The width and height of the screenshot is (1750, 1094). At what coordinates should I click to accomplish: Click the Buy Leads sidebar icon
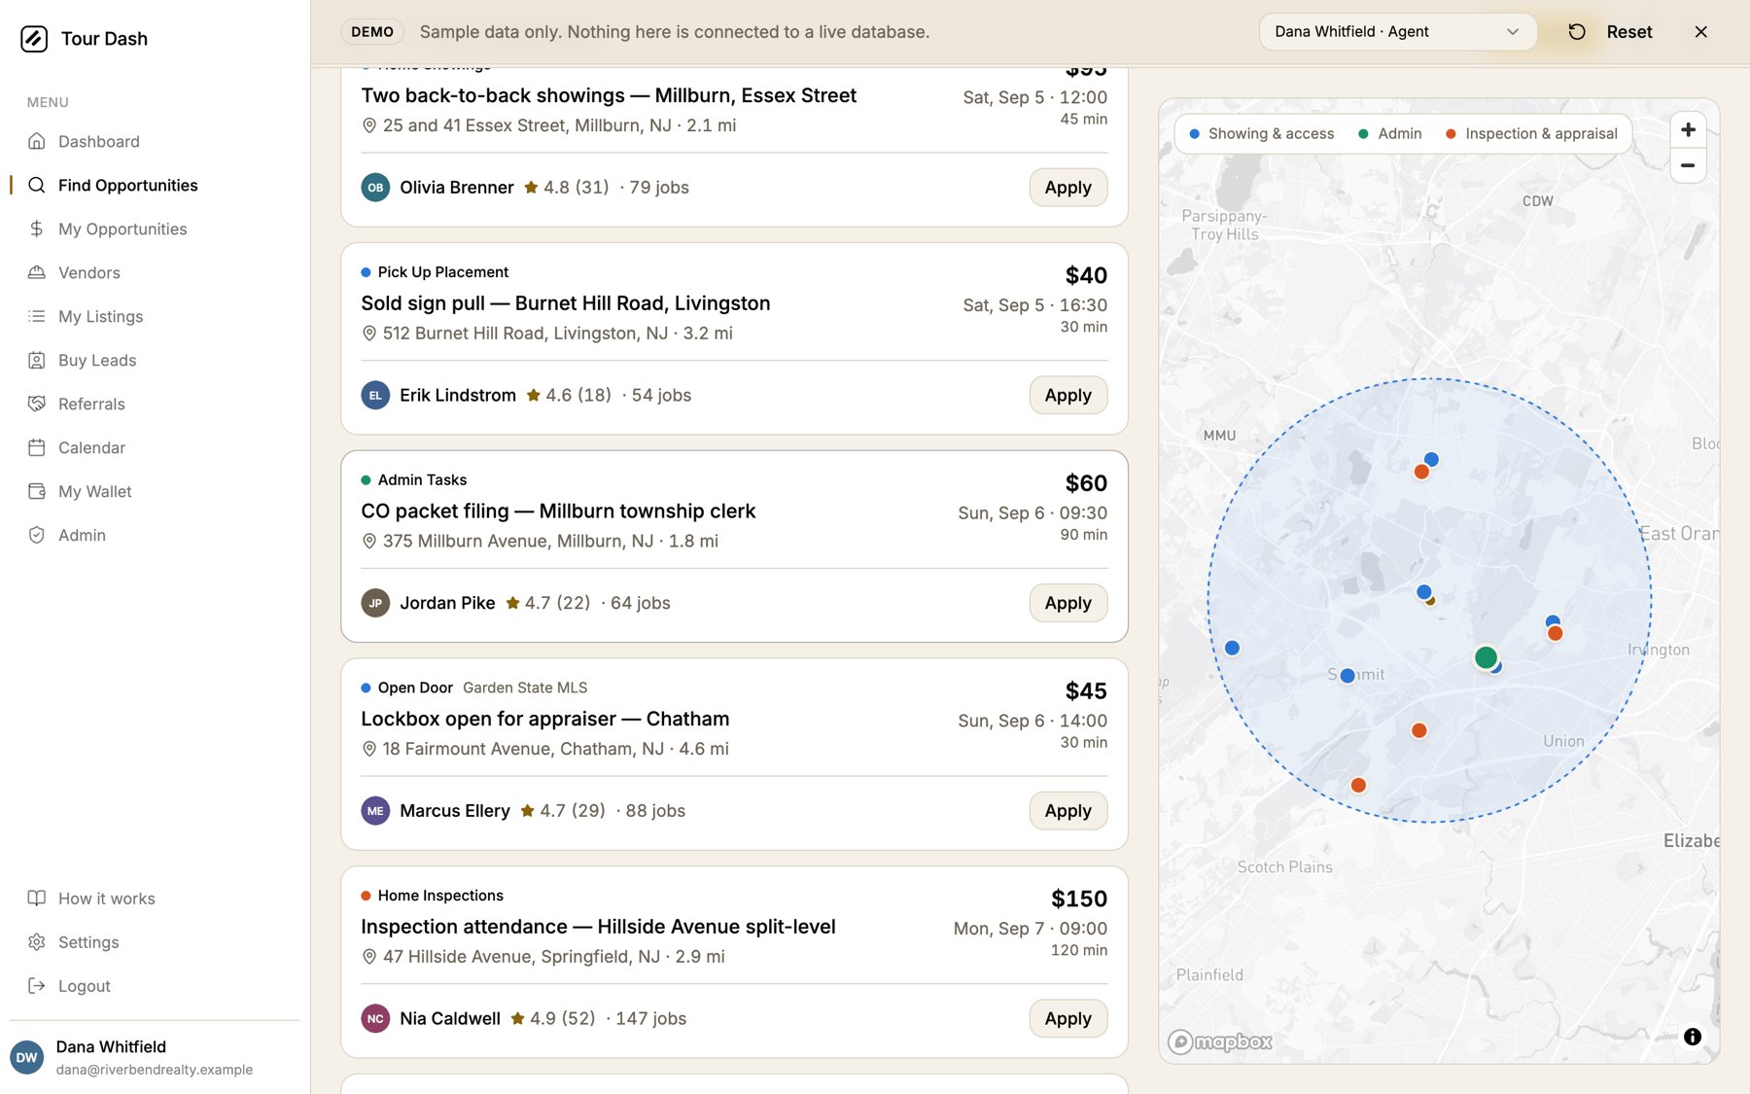coord(37,360)
